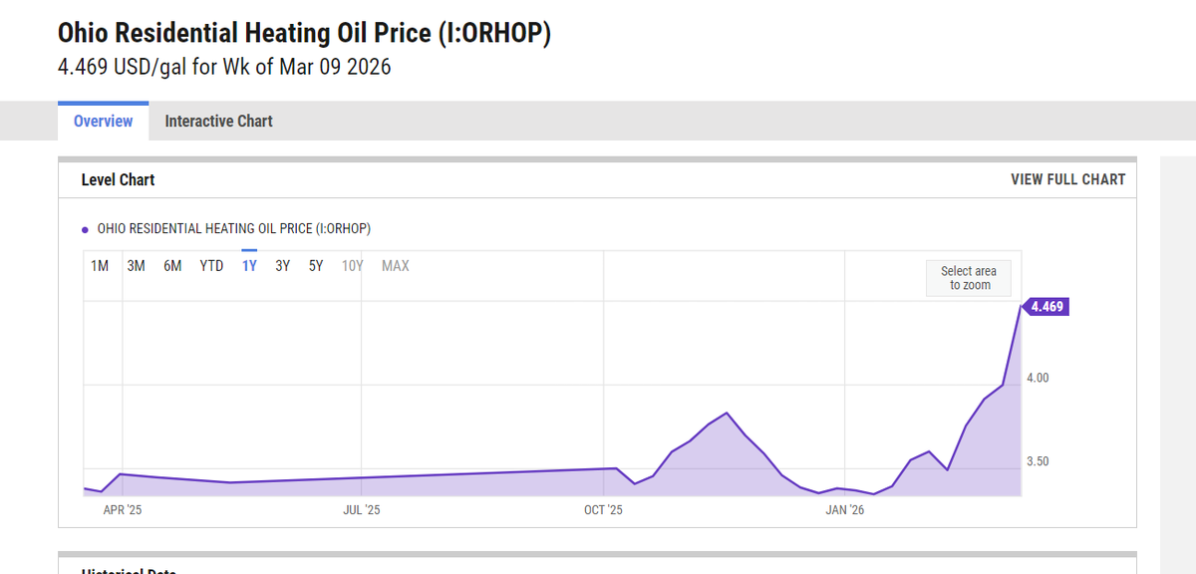Screen dimensions: 1196x574
Task: Click the OCT '25 axis label
Action: click(x=603, y=509)
